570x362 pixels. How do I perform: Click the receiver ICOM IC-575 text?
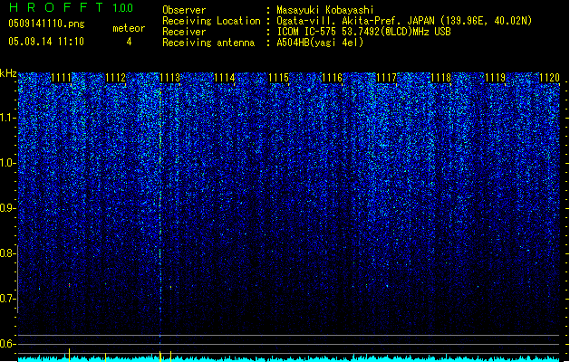click(363, 32)
